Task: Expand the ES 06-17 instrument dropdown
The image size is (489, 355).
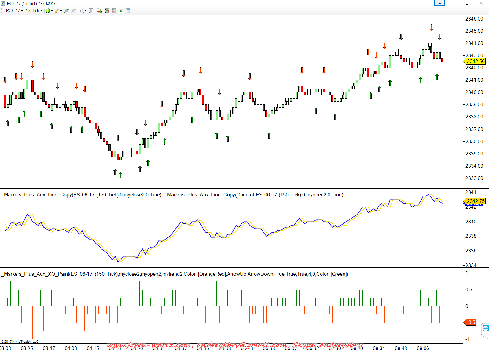Action: point(14,11)
